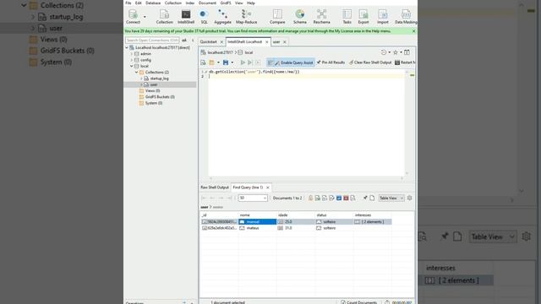Click the Pin All Results button

[x=331, y=62]
